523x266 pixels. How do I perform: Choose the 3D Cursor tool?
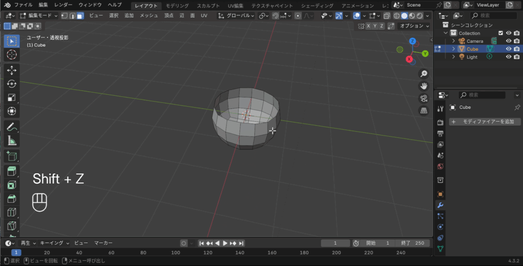tap(12, 55)
